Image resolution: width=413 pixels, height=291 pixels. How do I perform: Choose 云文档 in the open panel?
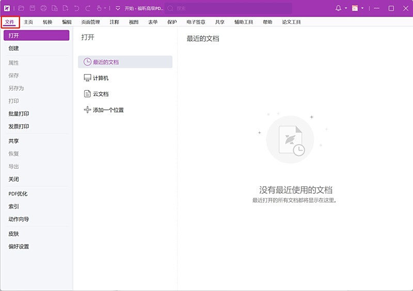coord(101,94)
